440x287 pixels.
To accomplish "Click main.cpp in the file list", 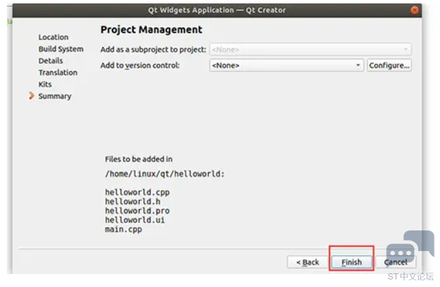I will pyautogui.click(x=123, y=230).
